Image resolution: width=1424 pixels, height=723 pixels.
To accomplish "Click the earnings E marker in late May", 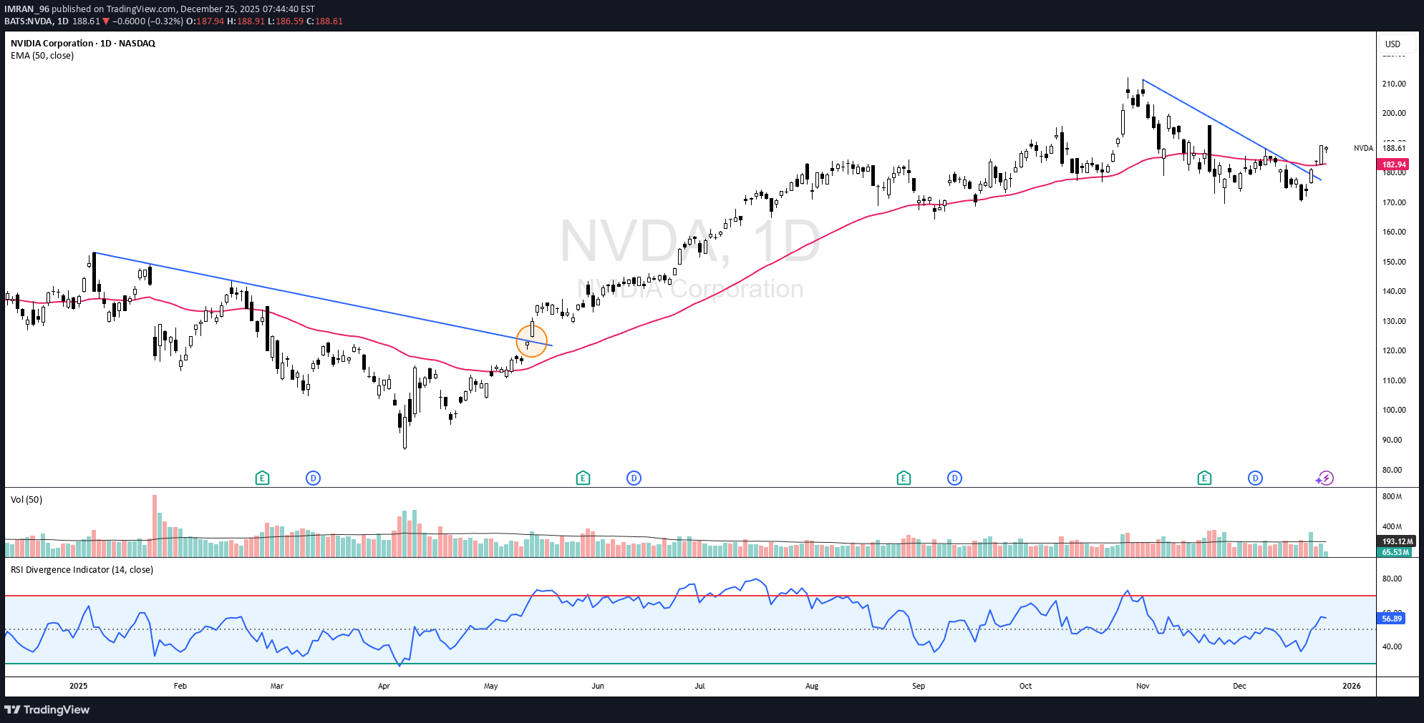I will 583,478.
